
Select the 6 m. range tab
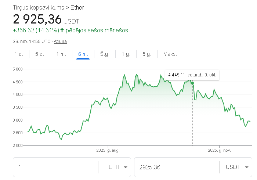83,54
